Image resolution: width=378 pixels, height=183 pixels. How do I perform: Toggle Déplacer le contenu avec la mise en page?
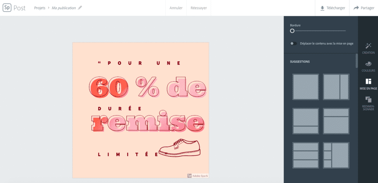tap(293, 43)
